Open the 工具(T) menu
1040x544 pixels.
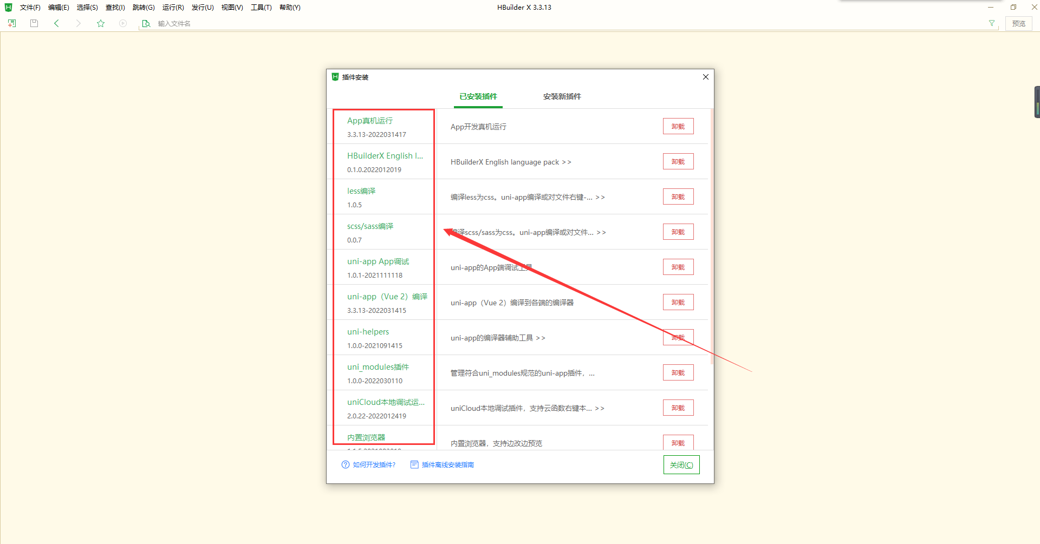point(261,8)
